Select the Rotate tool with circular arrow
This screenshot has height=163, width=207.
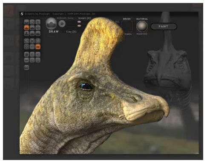click(x=32, y=22)
